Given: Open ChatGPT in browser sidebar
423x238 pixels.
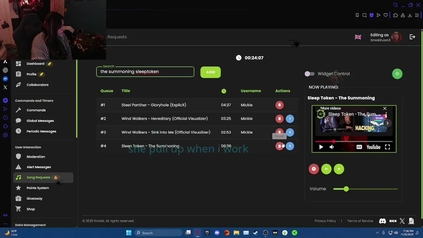Looking at the screenshot, I should (5, 70).
